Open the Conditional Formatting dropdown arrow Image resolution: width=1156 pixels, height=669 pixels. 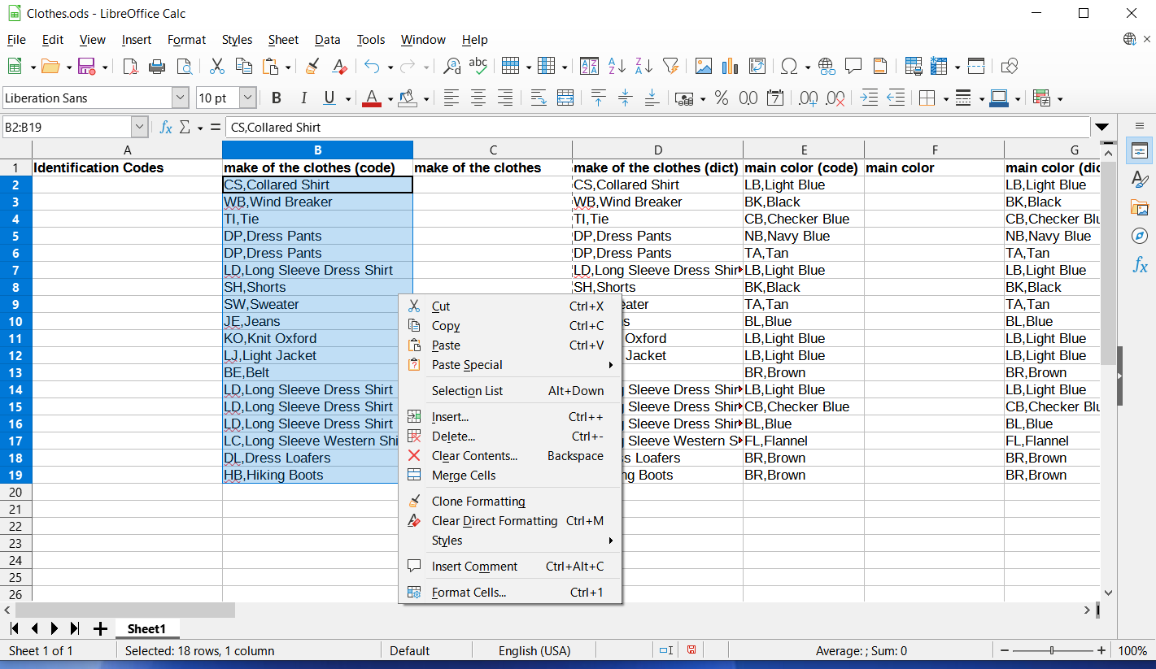tap(1059, 98)
